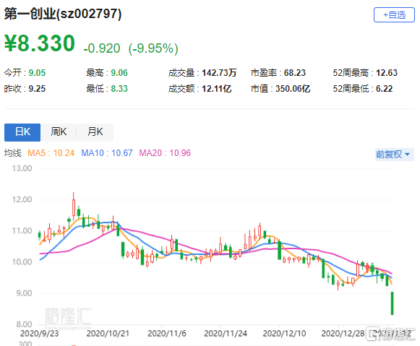Click the 12.00 y-axis label
The width and height of the screenshot is (420, 346).
22,199
